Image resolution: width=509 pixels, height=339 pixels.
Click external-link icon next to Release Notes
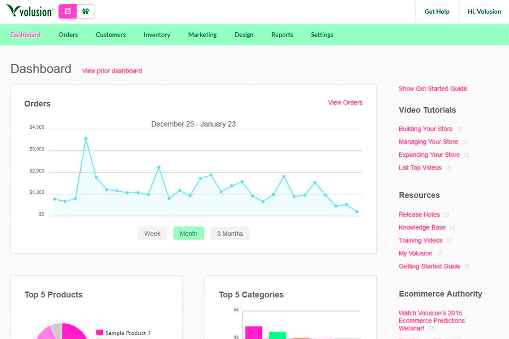pos(446,215)
